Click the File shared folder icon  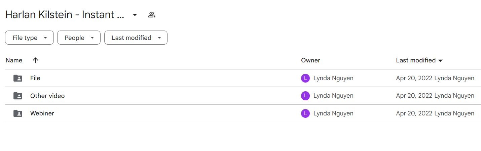18,78
